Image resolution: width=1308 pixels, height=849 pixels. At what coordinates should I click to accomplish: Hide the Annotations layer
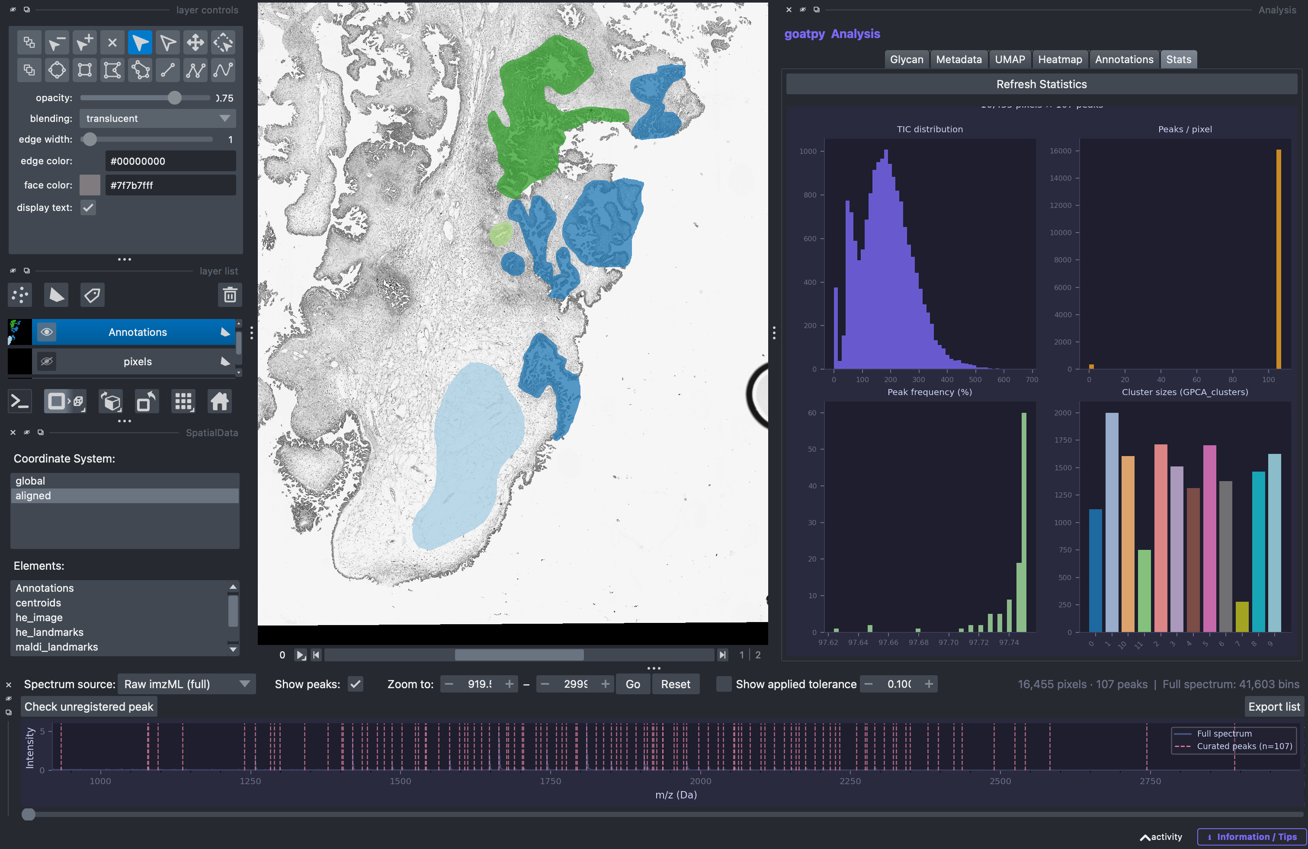coord(47,332)
